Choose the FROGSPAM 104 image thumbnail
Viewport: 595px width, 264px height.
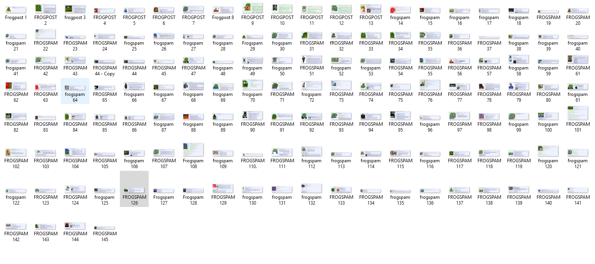click(75, 153)
